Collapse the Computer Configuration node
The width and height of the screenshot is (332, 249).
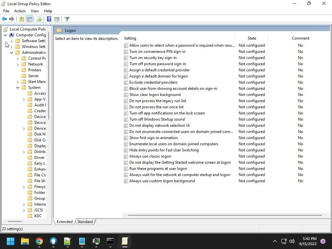pyautogui.click(x=5, y=35)
